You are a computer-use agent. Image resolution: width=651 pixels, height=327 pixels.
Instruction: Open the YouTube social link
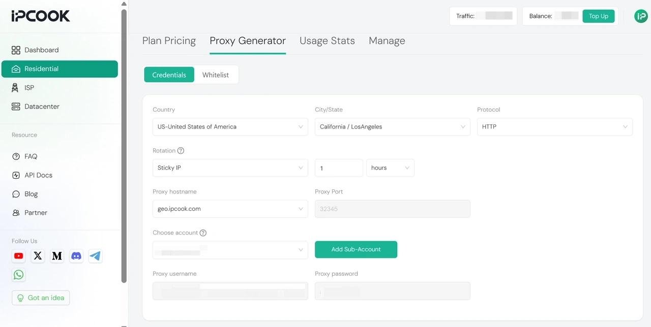coord(19,256)
